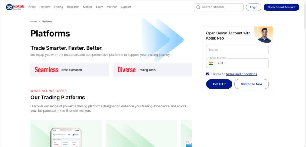This screenshot has width=306, height=147.
Task: Click the Name input field
Action: (237, 50)
